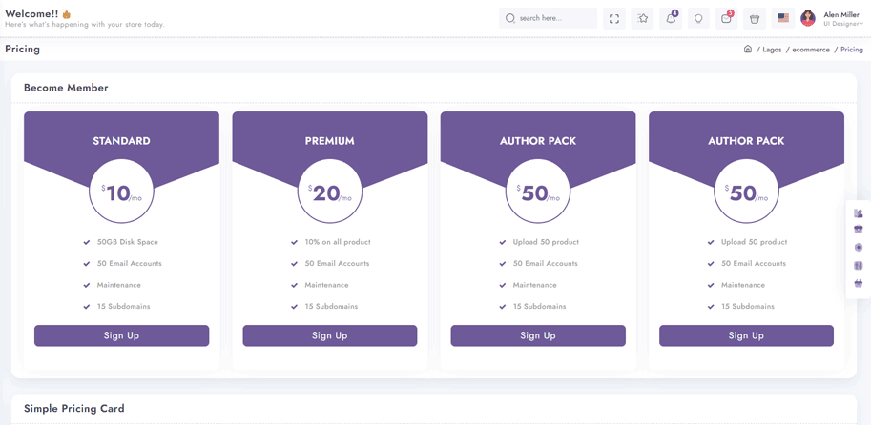Open the messages envelope icon
The width and height of the screenshot is (871, 425).
click(727, 18)
